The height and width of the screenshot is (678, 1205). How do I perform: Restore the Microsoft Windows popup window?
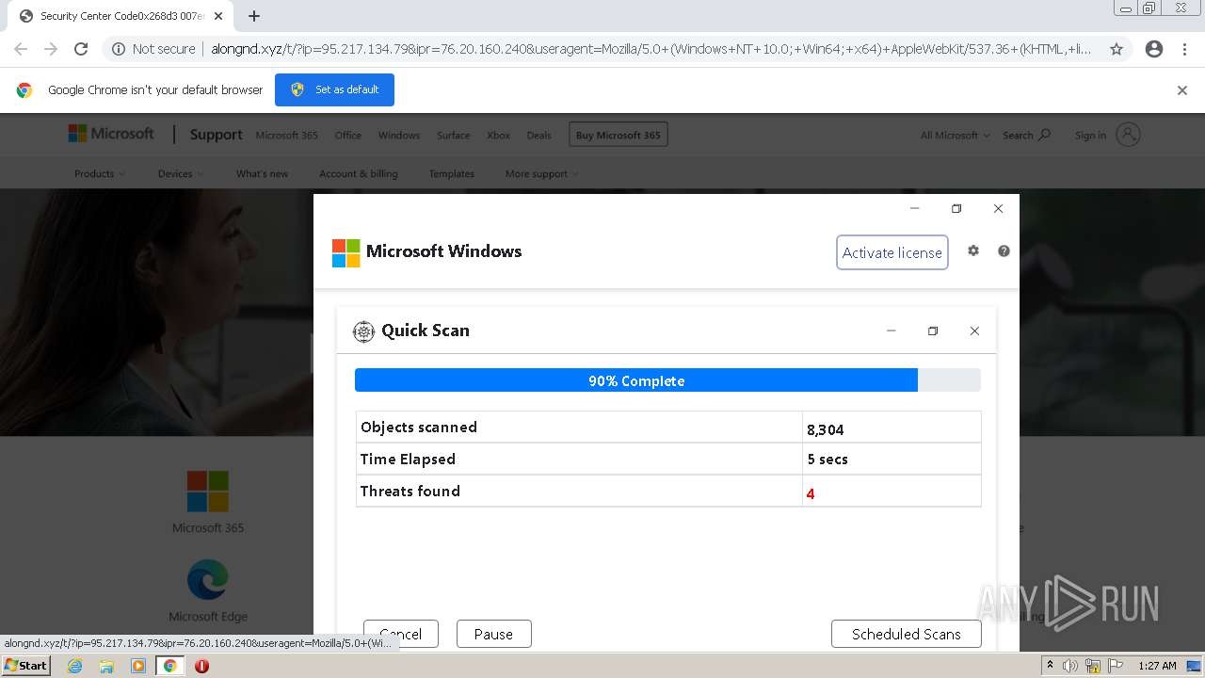[956, 208]
